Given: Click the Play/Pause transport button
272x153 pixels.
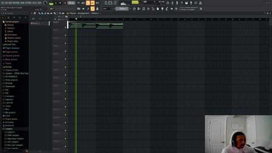Looking at the screenshot, I should [56, 3].
